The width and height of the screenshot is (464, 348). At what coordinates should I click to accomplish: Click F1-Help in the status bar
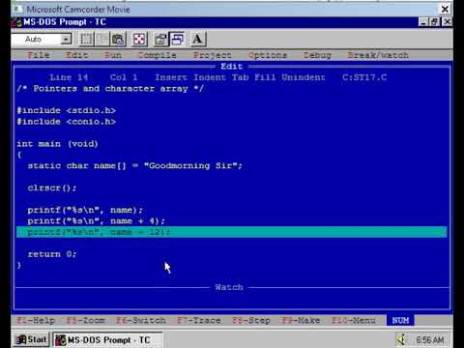(36, 320)
